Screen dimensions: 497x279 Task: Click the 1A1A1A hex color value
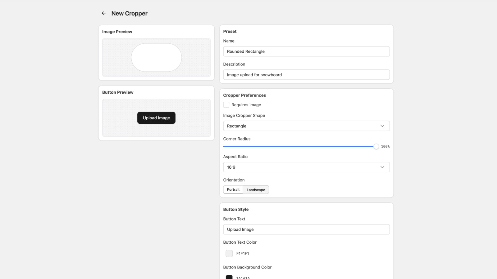click(243, 277)
